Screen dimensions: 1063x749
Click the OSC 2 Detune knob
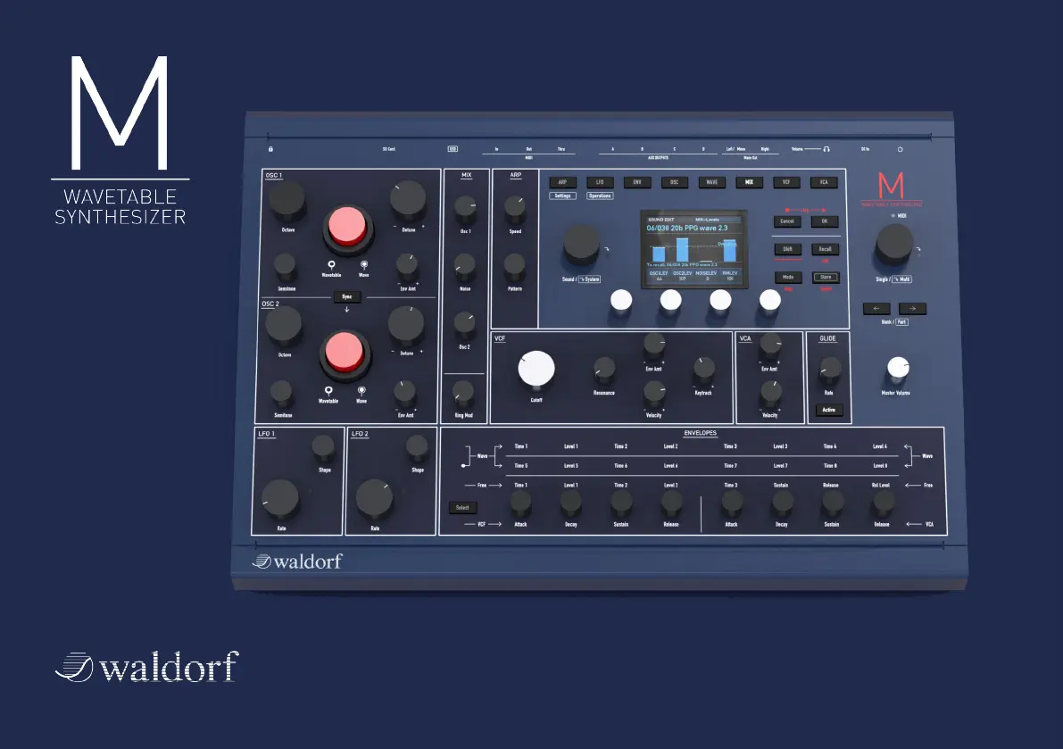point(406,325)
